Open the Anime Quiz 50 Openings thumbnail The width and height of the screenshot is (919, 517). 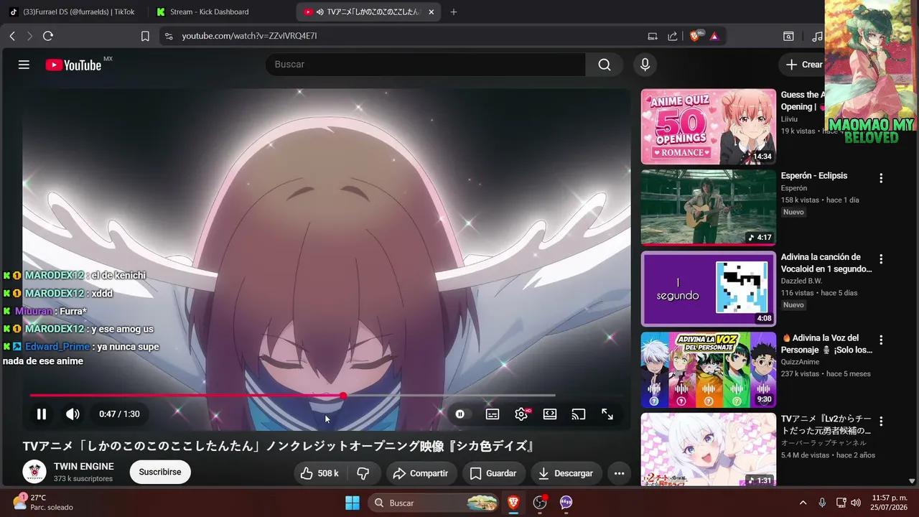[x=709, y=126]
